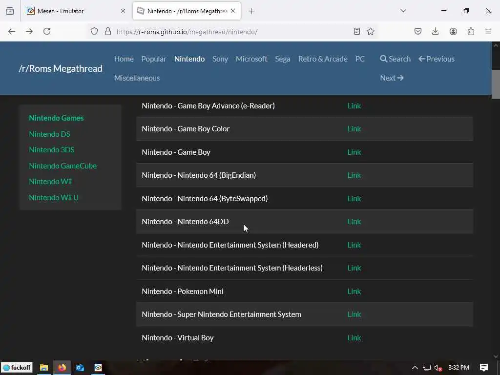Go to the Previous page link
Screen dimensions: 500x375
pos(436,59)
